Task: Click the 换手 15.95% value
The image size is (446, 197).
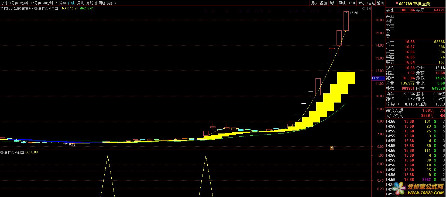Action: (x=408, y=94)
